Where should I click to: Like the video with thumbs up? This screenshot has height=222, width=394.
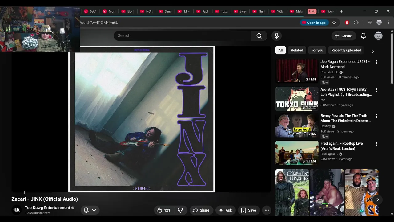tap(163, 210)
